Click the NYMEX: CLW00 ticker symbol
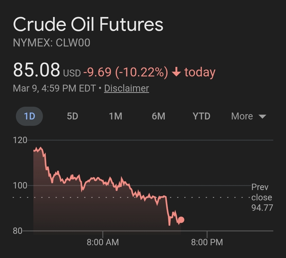Screen dimensions: 286x258 point(52,43)
